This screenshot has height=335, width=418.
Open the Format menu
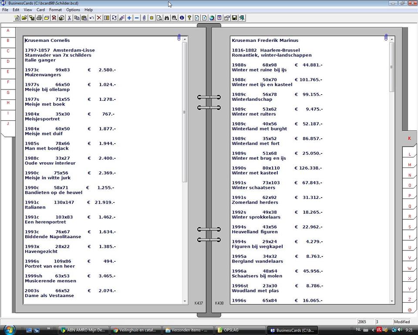point(55,10)
